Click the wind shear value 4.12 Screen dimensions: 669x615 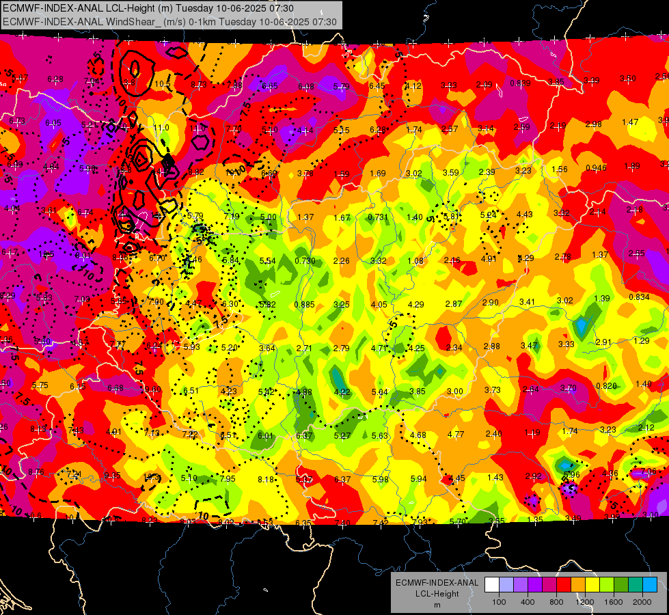[413, 85]
